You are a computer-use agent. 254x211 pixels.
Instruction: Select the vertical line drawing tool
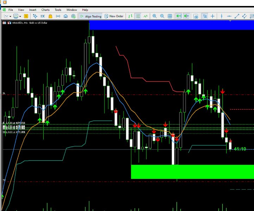(222, 16)
